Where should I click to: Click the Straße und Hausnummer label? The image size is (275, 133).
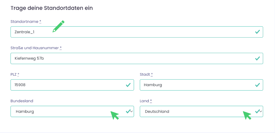35,48
